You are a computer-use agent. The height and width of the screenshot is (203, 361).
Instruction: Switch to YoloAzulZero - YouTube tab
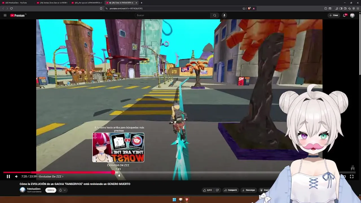[17, 3]
